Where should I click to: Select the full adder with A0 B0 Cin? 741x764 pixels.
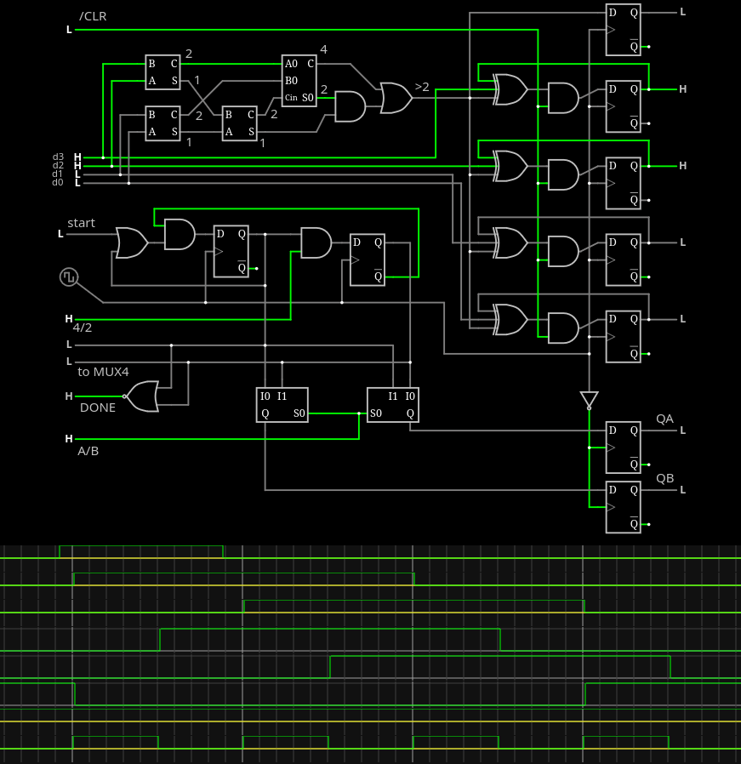299,81
